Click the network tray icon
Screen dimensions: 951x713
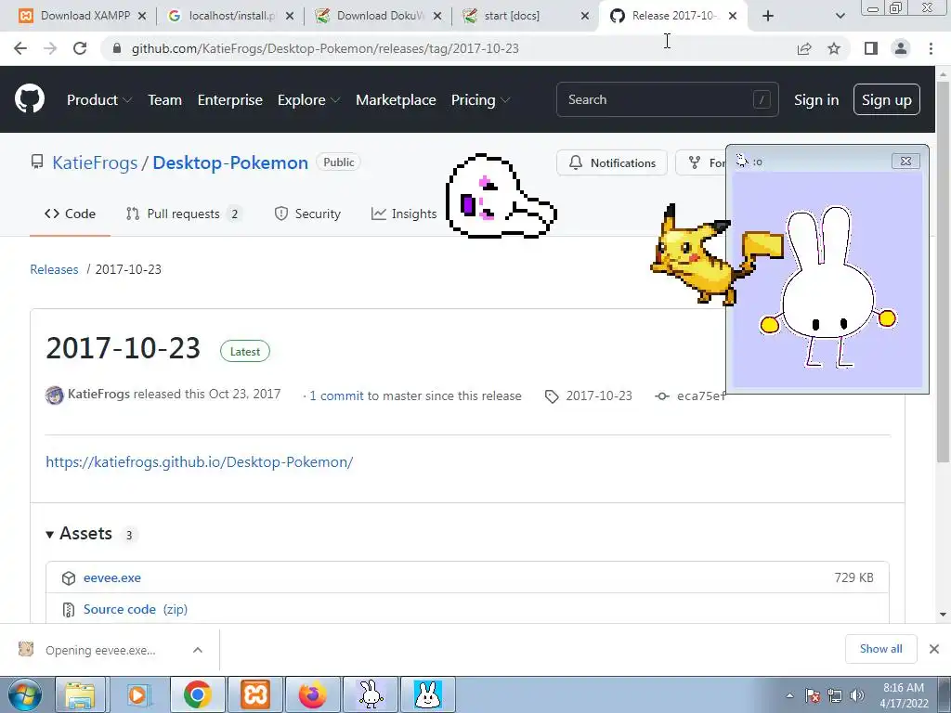[x=835, y=696]
